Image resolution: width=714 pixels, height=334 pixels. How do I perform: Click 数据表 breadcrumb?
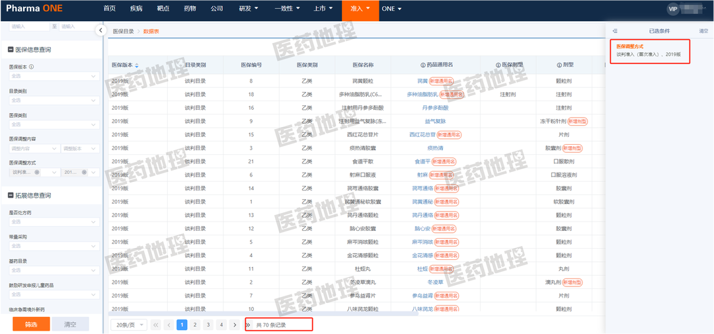pyautogui.click(x=151, y=32)
